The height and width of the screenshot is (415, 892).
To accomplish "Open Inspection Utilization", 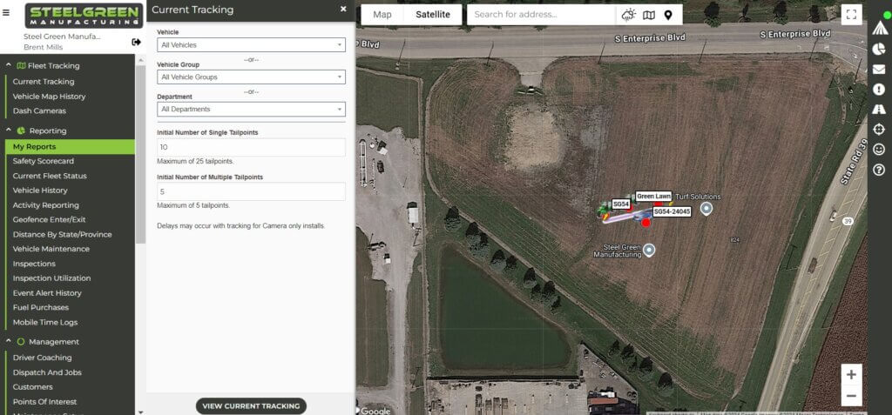I will [51, 278].
